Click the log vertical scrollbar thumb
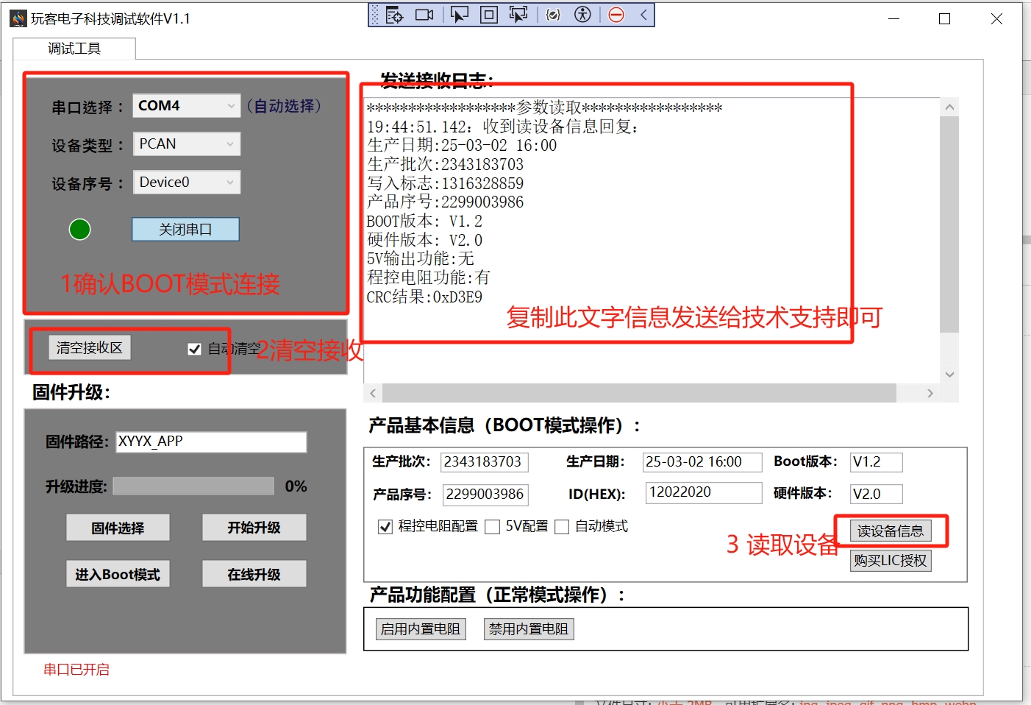This screenshot has width=1031, height=705. point(949,224)
